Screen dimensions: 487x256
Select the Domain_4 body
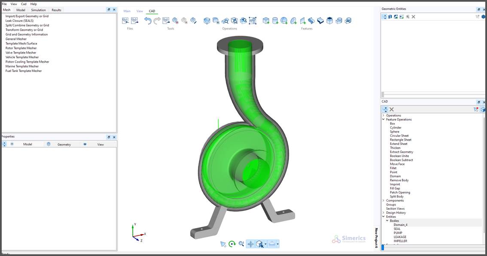tap(401, 225)
